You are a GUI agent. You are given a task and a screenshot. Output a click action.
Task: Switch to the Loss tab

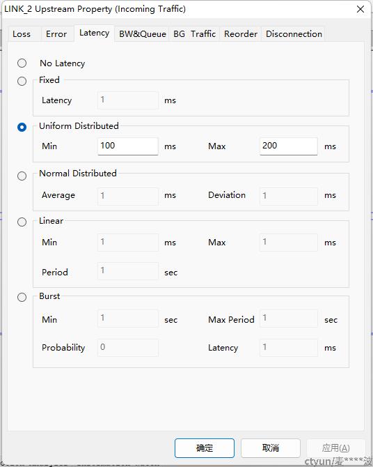22,34
